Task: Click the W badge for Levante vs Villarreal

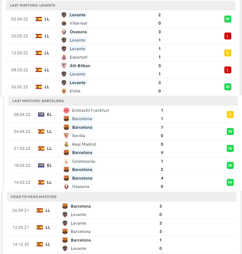Action: pos(228,19)
